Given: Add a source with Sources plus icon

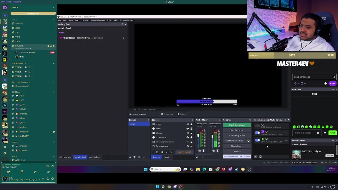Looking at the screenshot, I should [153, 152].
